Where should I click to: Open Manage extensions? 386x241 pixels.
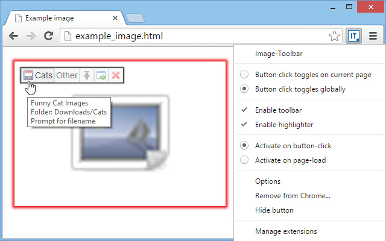(x=310, y=231)
